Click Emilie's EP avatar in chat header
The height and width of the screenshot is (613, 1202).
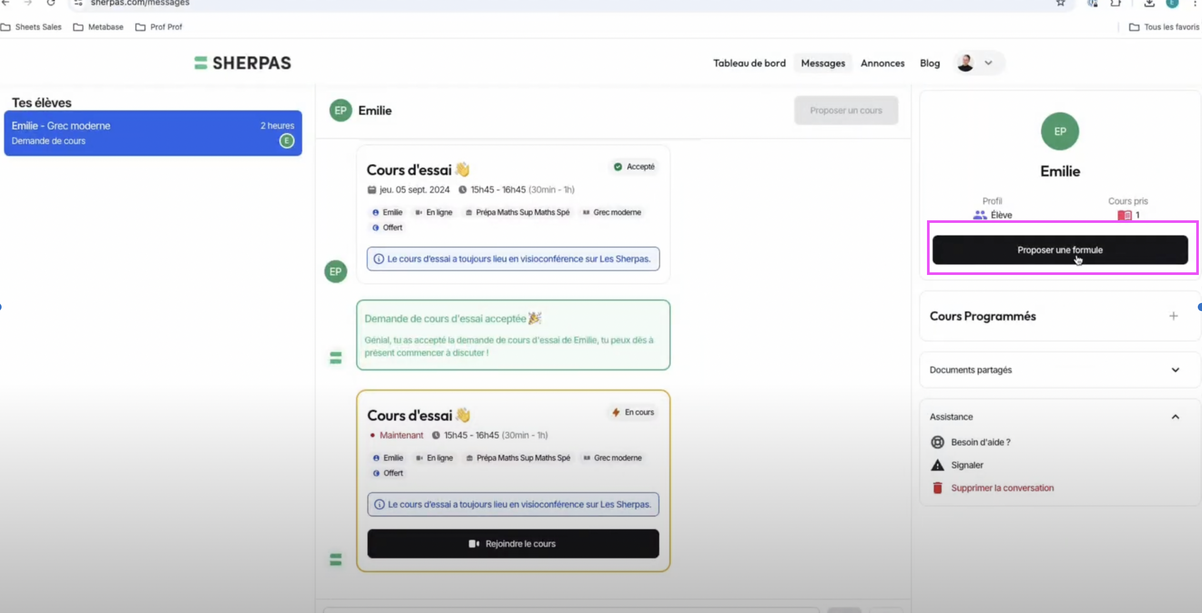point(340,110)
